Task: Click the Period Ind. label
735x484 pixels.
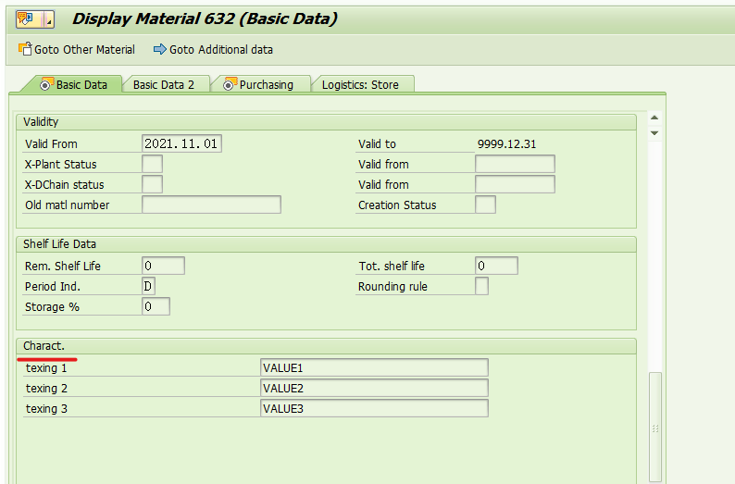Action: tap(53, 286)
